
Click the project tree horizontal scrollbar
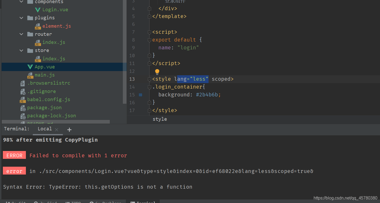56,122
